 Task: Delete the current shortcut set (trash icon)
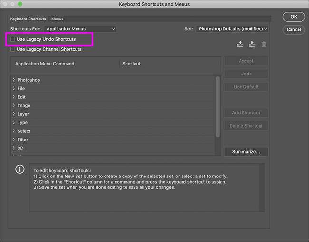(x=264, y=44)
